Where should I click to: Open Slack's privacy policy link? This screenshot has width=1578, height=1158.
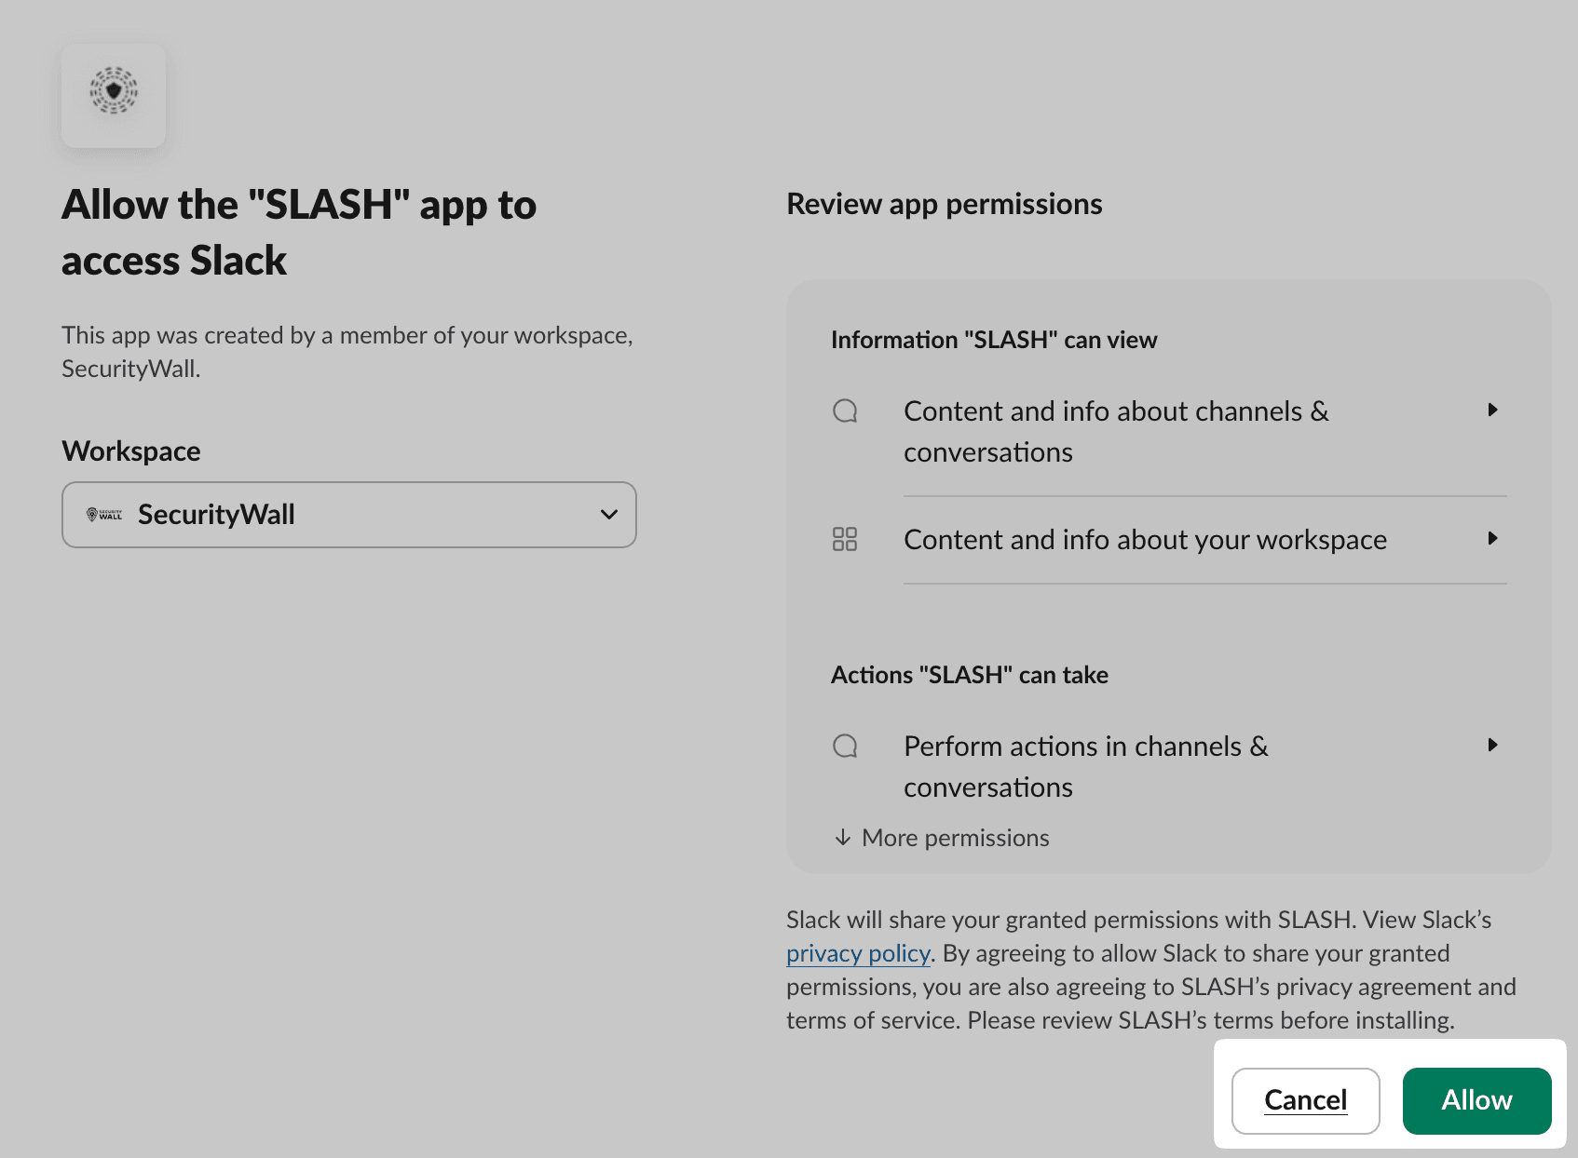coord(857,953)
